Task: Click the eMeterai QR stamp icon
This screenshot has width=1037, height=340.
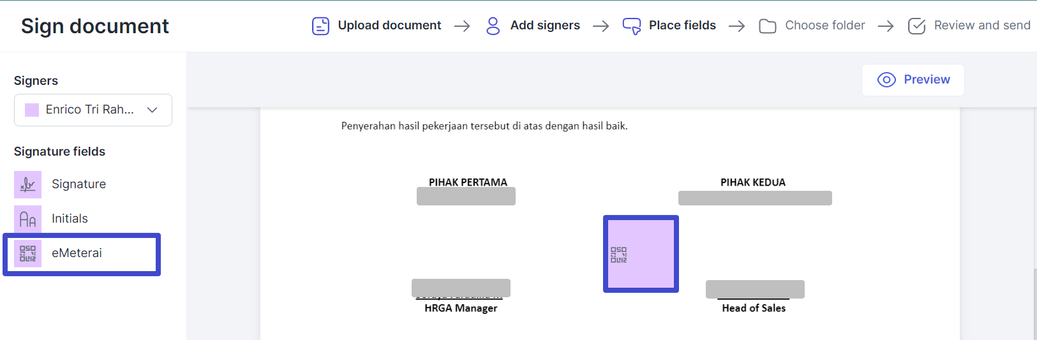Action: pyautogui.click(x=27, y=253)
